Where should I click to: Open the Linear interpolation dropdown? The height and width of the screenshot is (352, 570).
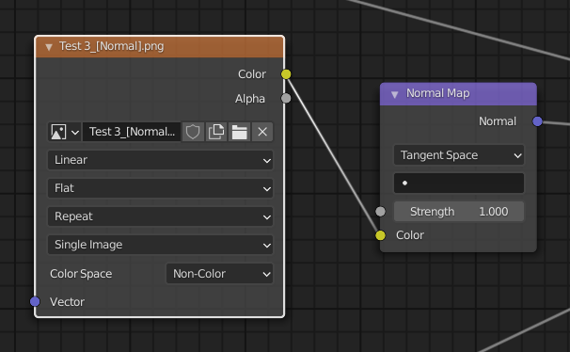[160, 160]
